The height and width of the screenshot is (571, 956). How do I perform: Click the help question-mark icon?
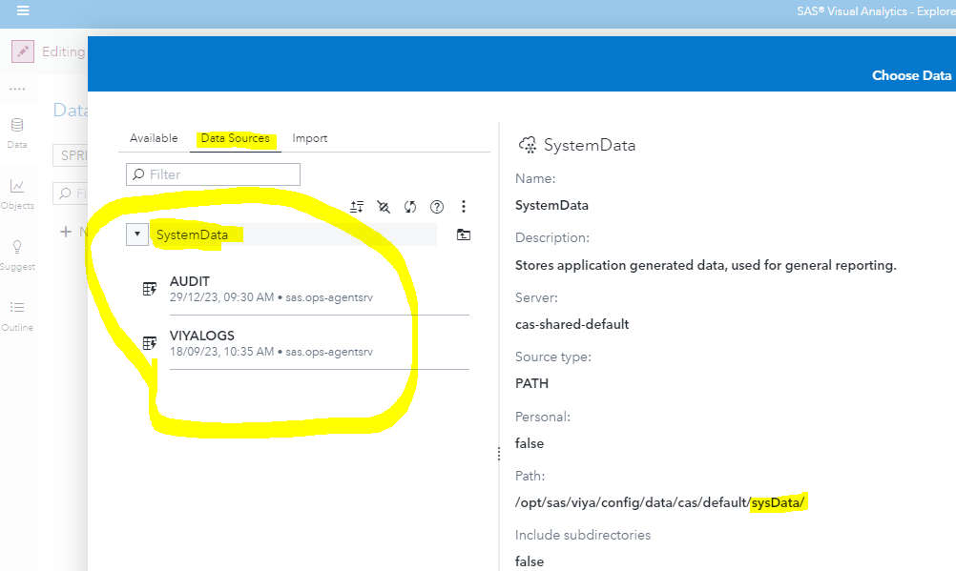(437, 206)
